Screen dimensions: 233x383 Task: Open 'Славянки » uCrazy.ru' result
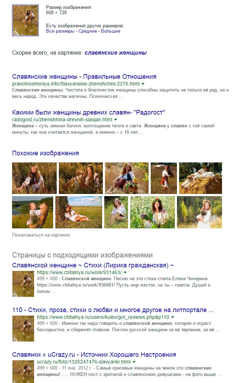click(94, 355)
